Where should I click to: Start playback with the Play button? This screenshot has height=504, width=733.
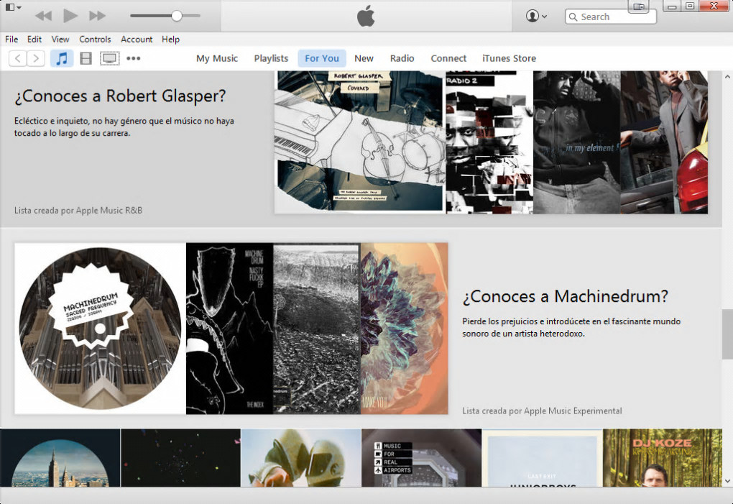point(70,16)
